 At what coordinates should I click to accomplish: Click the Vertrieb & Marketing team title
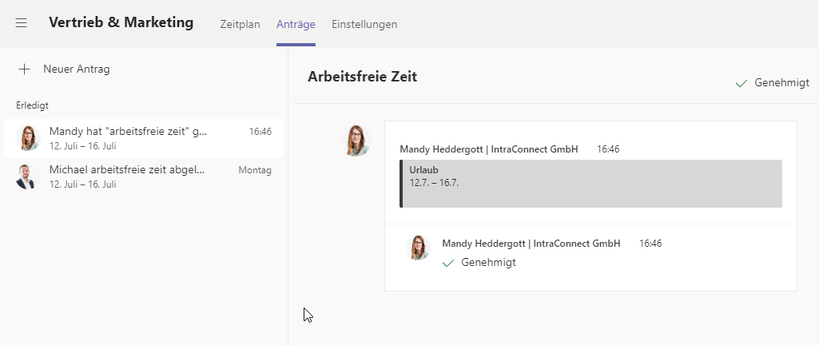[121, 22]
